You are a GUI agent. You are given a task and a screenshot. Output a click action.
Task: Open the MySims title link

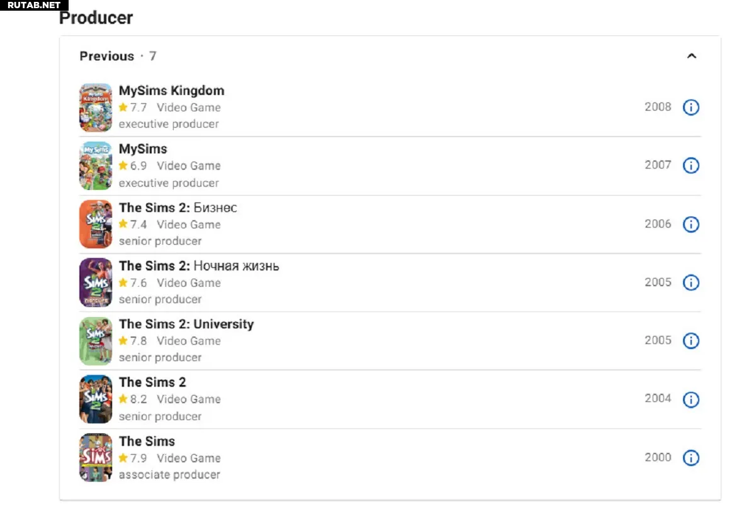click(143, 149)
